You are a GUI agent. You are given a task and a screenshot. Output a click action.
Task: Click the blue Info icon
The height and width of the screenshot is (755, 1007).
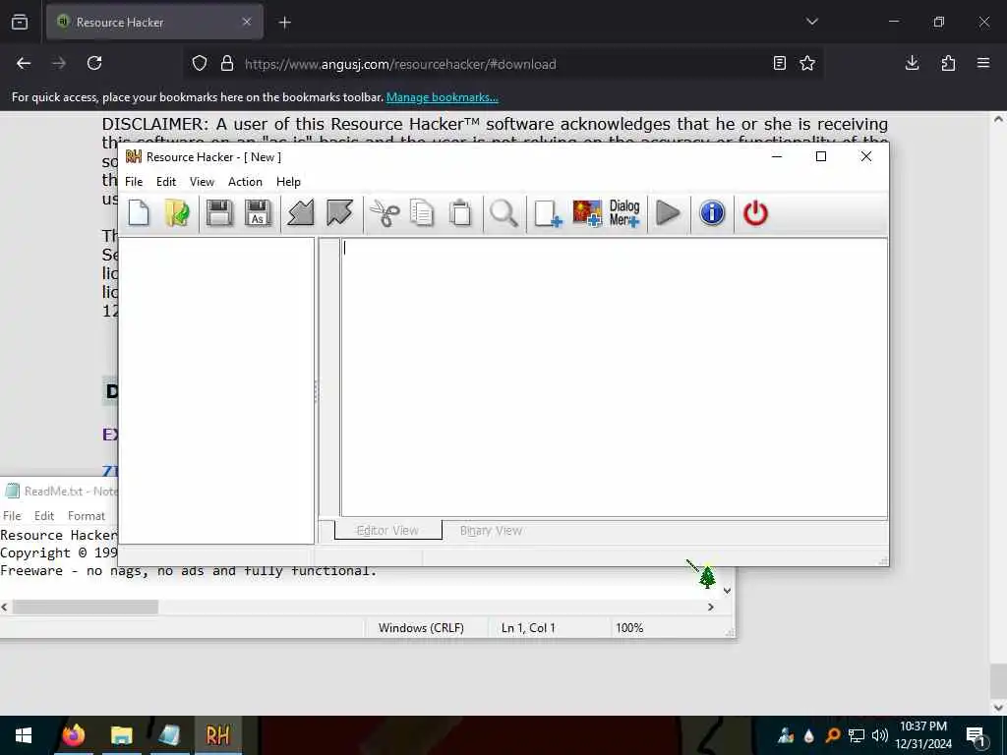(712, 213)
